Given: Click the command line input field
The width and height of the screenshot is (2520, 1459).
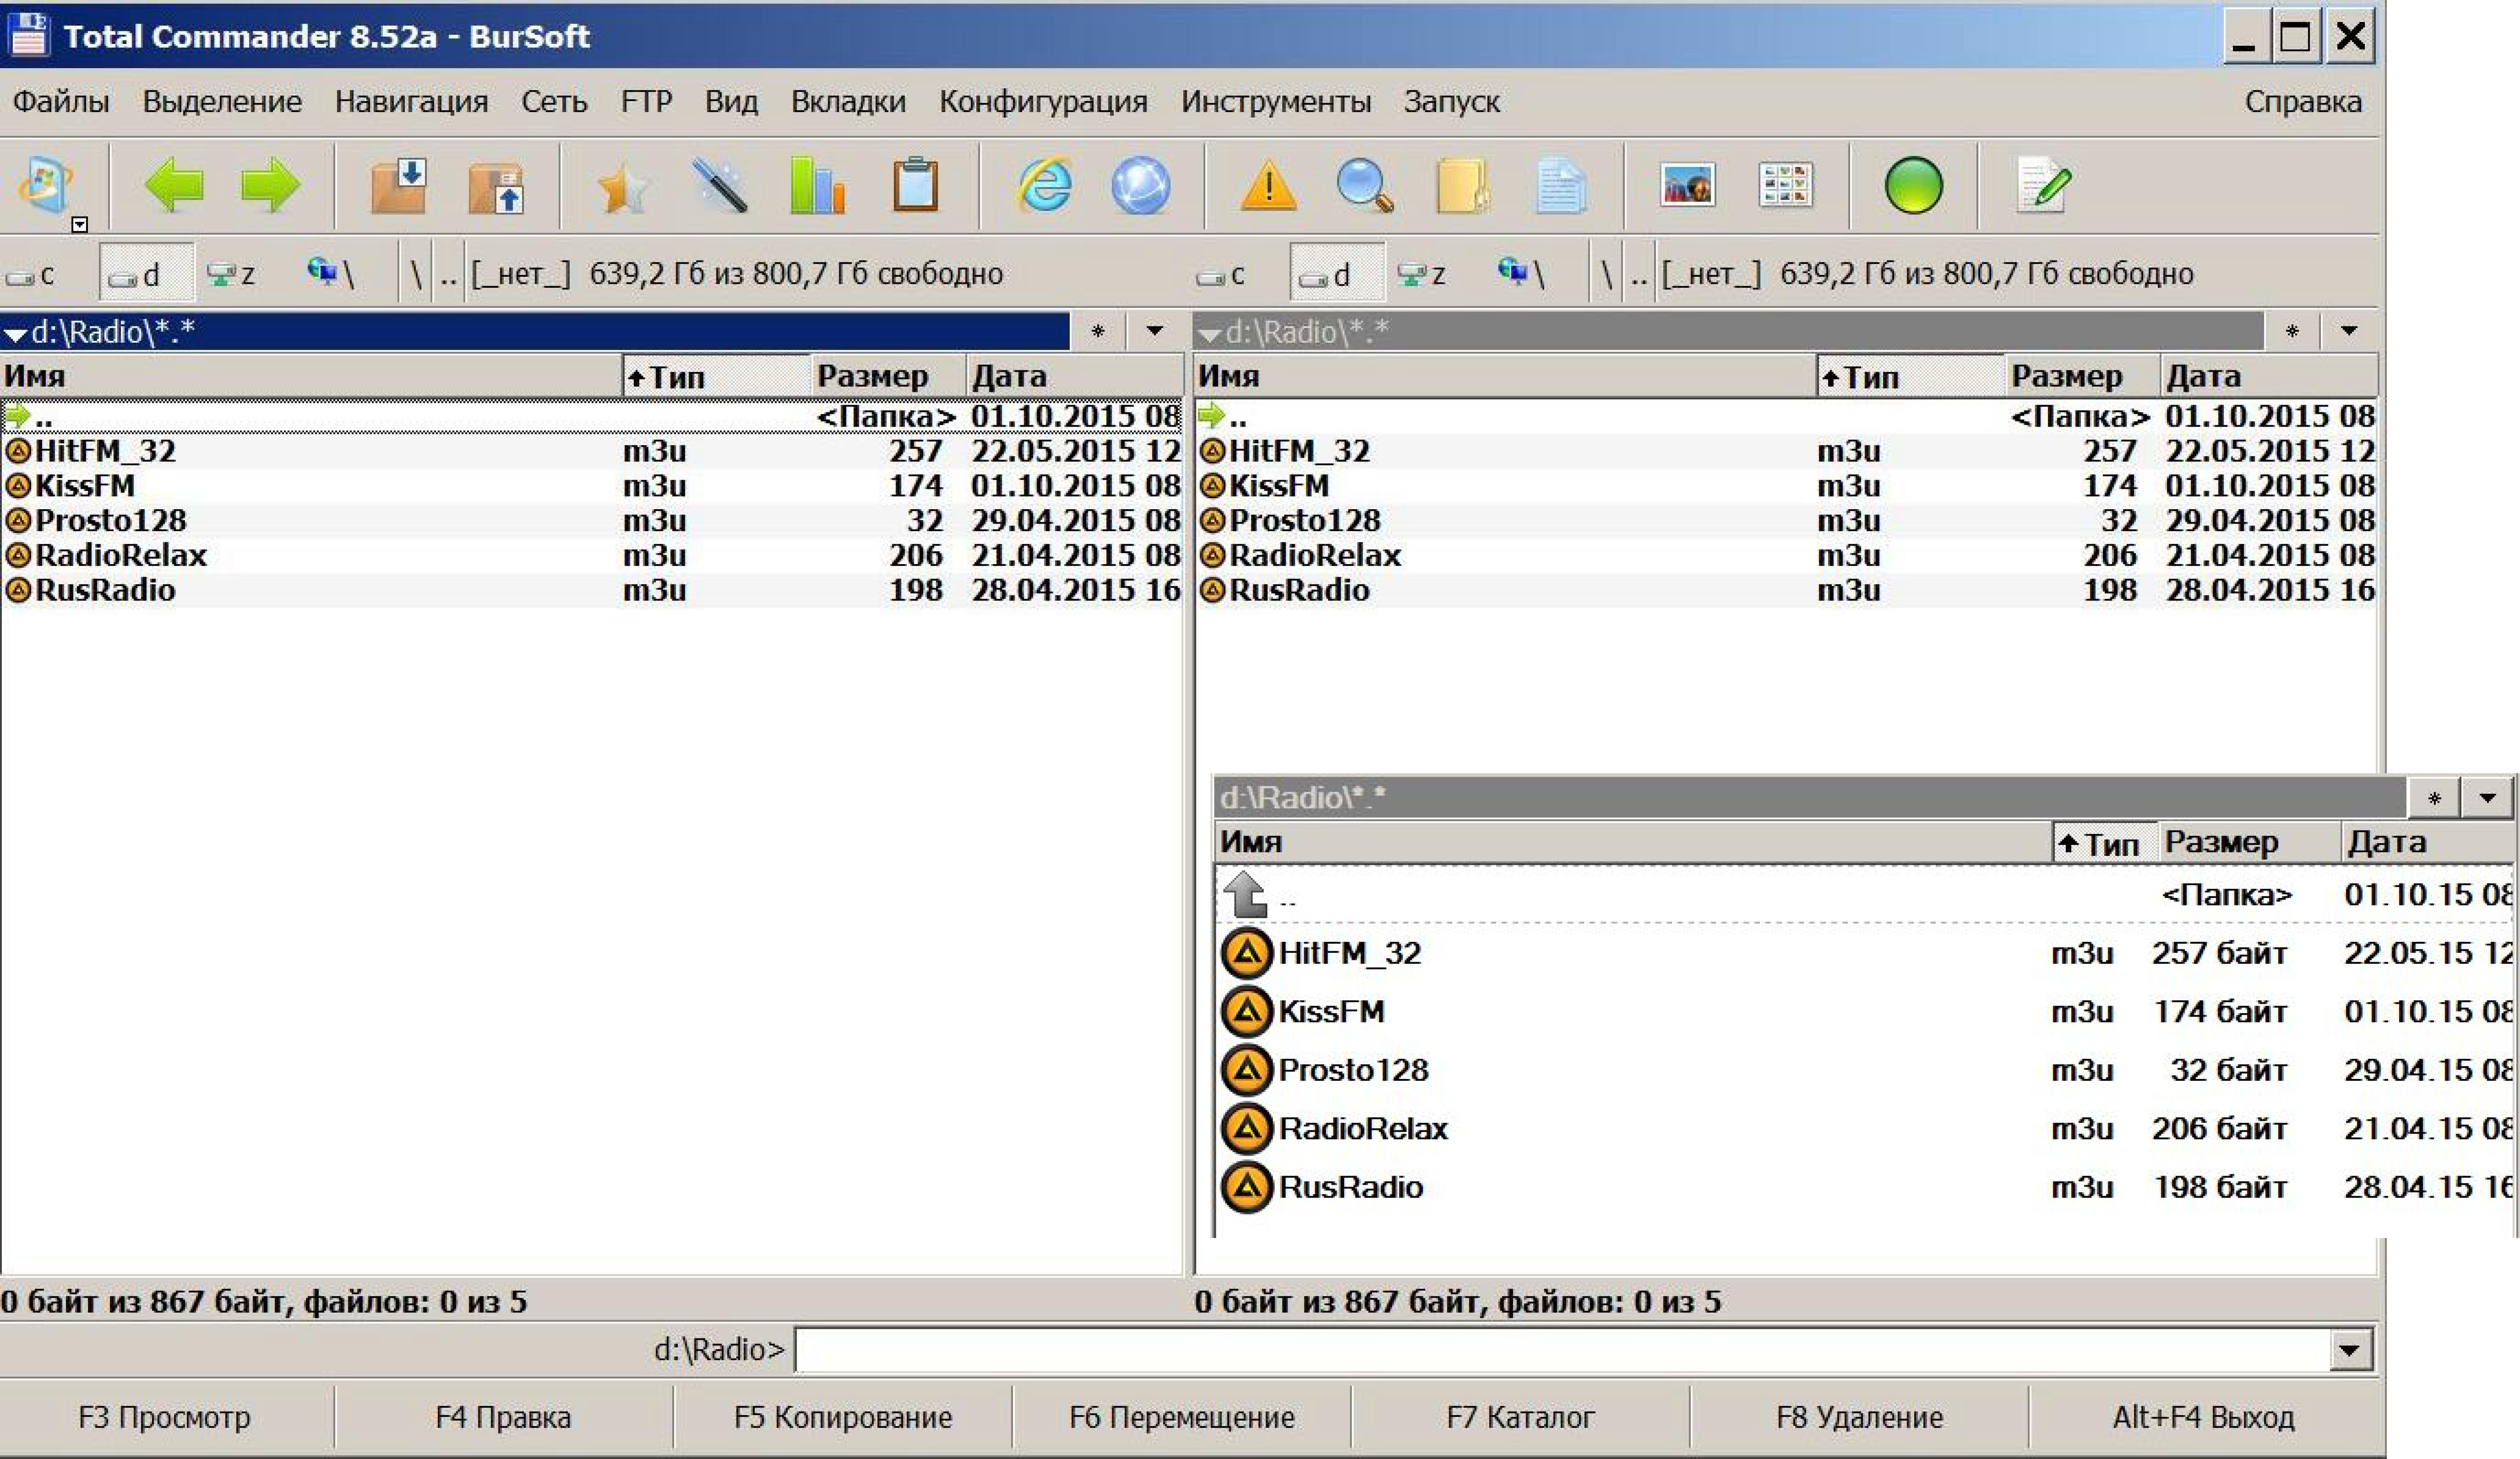Looking at the screenshot, I should 1562,1351.
